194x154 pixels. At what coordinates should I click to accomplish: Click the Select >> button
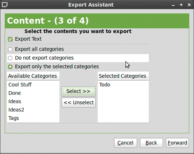(78, 91)
